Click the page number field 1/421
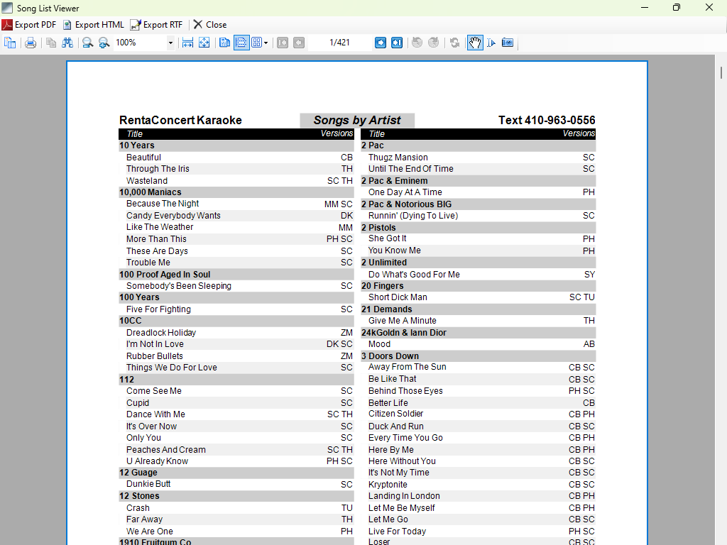Image resolution: width=727 pixels, height=545 pixels. click(339, 43)
